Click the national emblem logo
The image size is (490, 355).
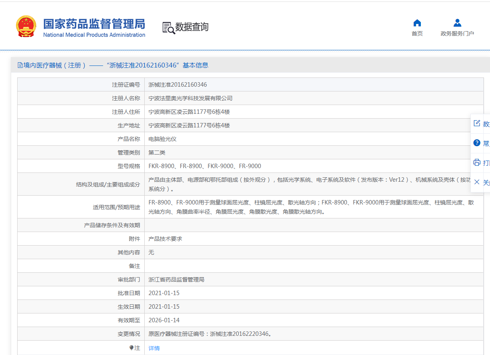[26, 26]
